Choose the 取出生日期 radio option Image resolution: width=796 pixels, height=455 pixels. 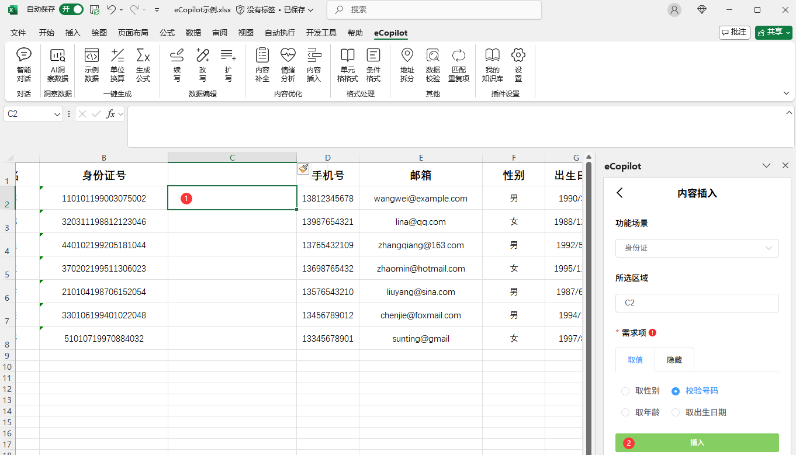click(x=676, y=412)
